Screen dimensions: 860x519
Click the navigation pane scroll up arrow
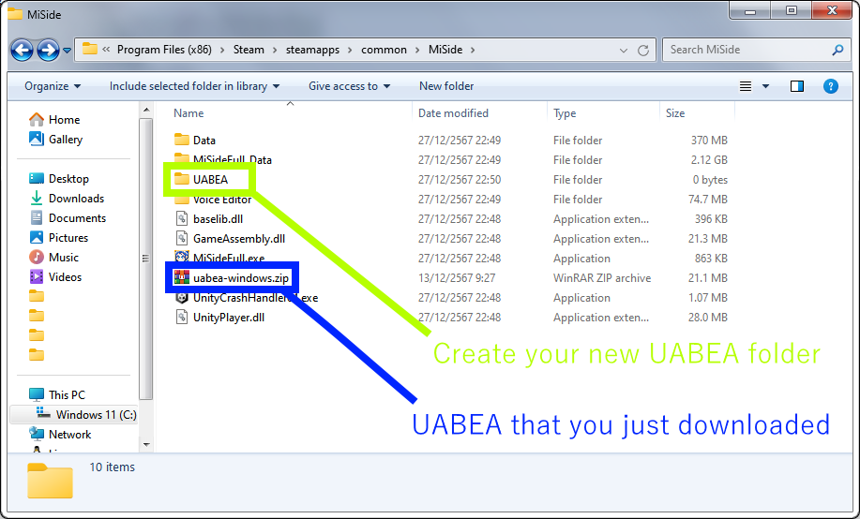pos(146,110)
